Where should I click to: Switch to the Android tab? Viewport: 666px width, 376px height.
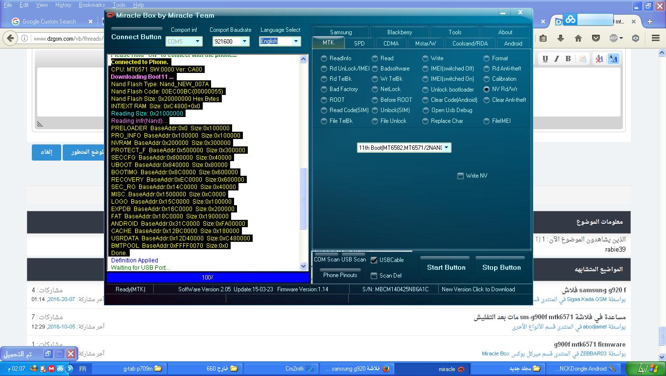513,43
